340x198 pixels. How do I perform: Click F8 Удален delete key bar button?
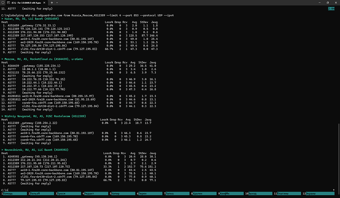[x=204, y=194]
